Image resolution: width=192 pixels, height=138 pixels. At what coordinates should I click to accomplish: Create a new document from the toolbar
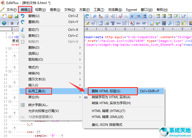point(4,16)
